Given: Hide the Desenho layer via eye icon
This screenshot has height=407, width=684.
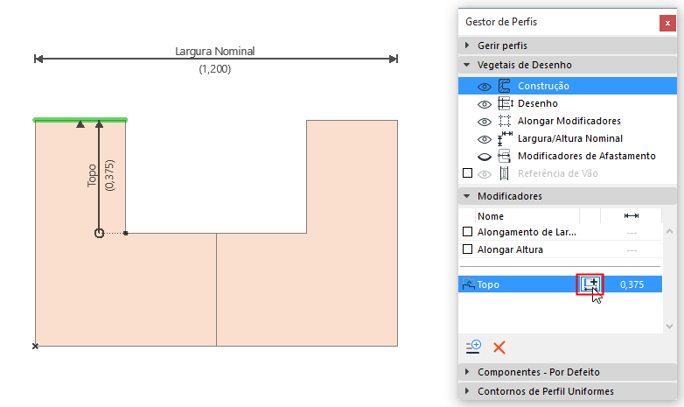Looking at the screenshot, I should pos(485,104).
